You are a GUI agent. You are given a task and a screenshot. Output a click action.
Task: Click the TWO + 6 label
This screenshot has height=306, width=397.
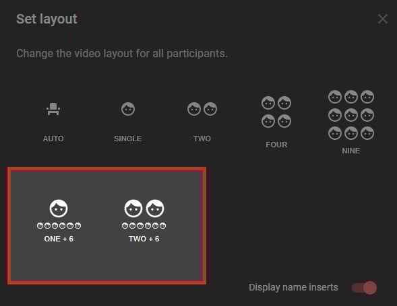[x=144, y=239]
